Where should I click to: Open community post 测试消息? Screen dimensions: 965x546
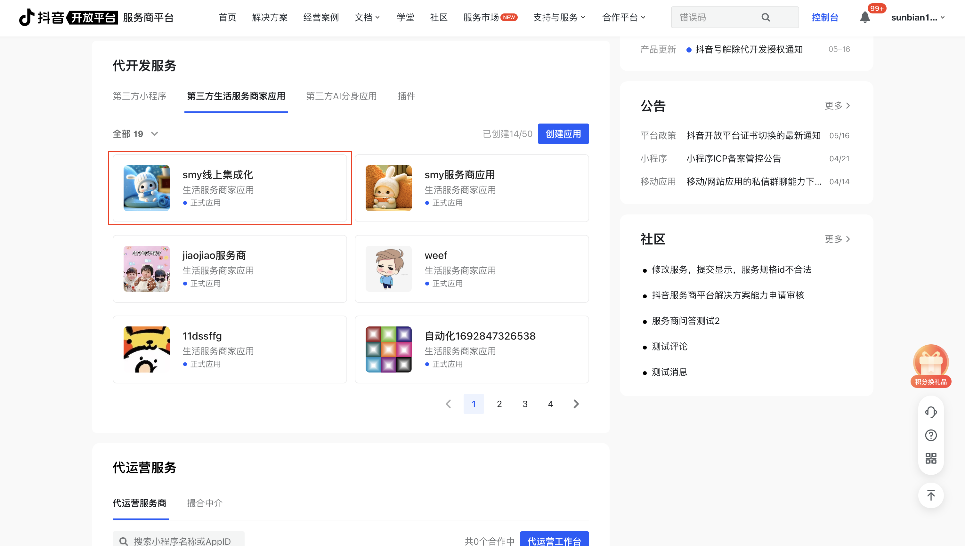(x=669, y=372)
